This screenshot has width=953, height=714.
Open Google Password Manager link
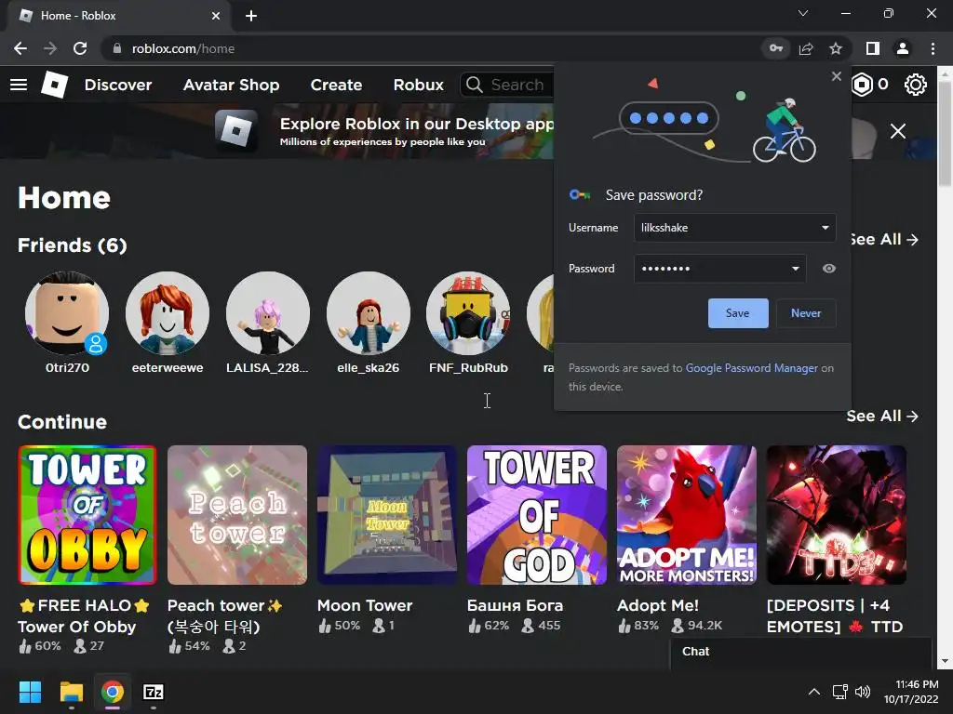tap(752, 368)
